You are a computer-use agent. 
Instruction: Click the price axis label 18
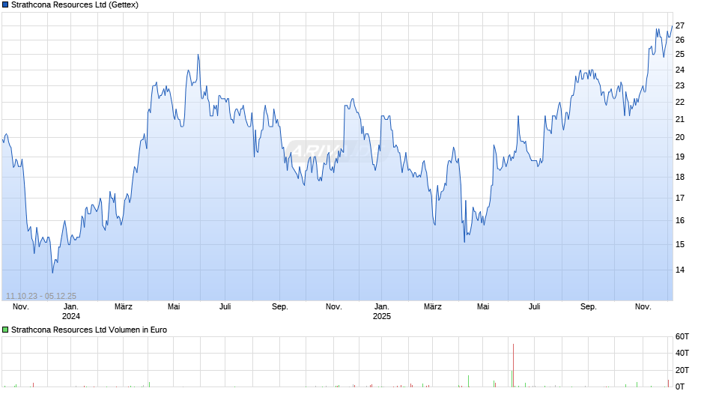[x=680, y=177]
